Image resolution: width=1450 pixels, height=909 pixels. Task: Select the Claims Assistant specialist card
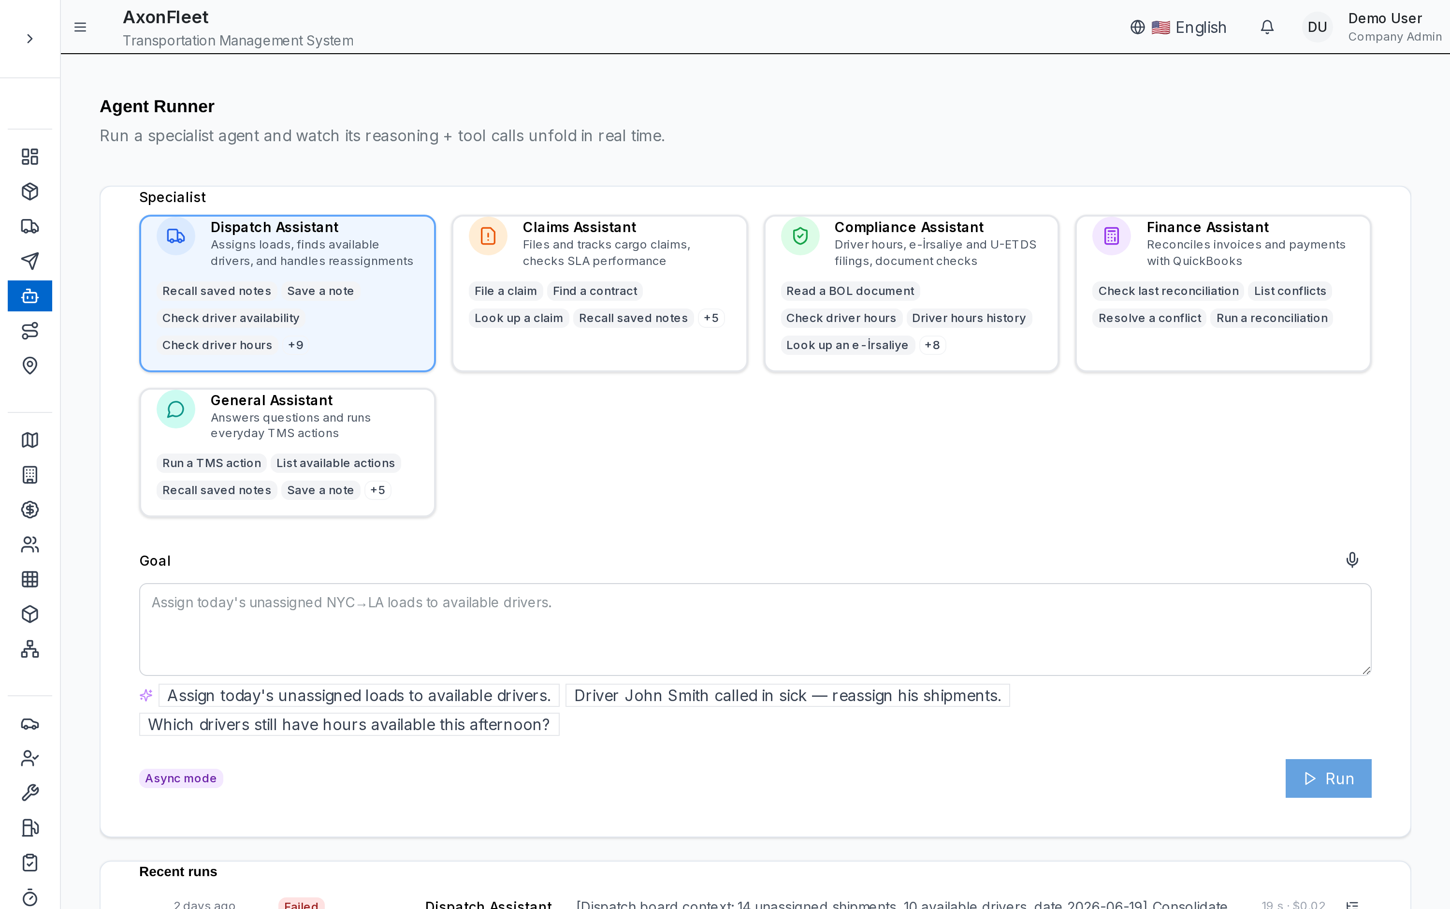click(599, 293)
